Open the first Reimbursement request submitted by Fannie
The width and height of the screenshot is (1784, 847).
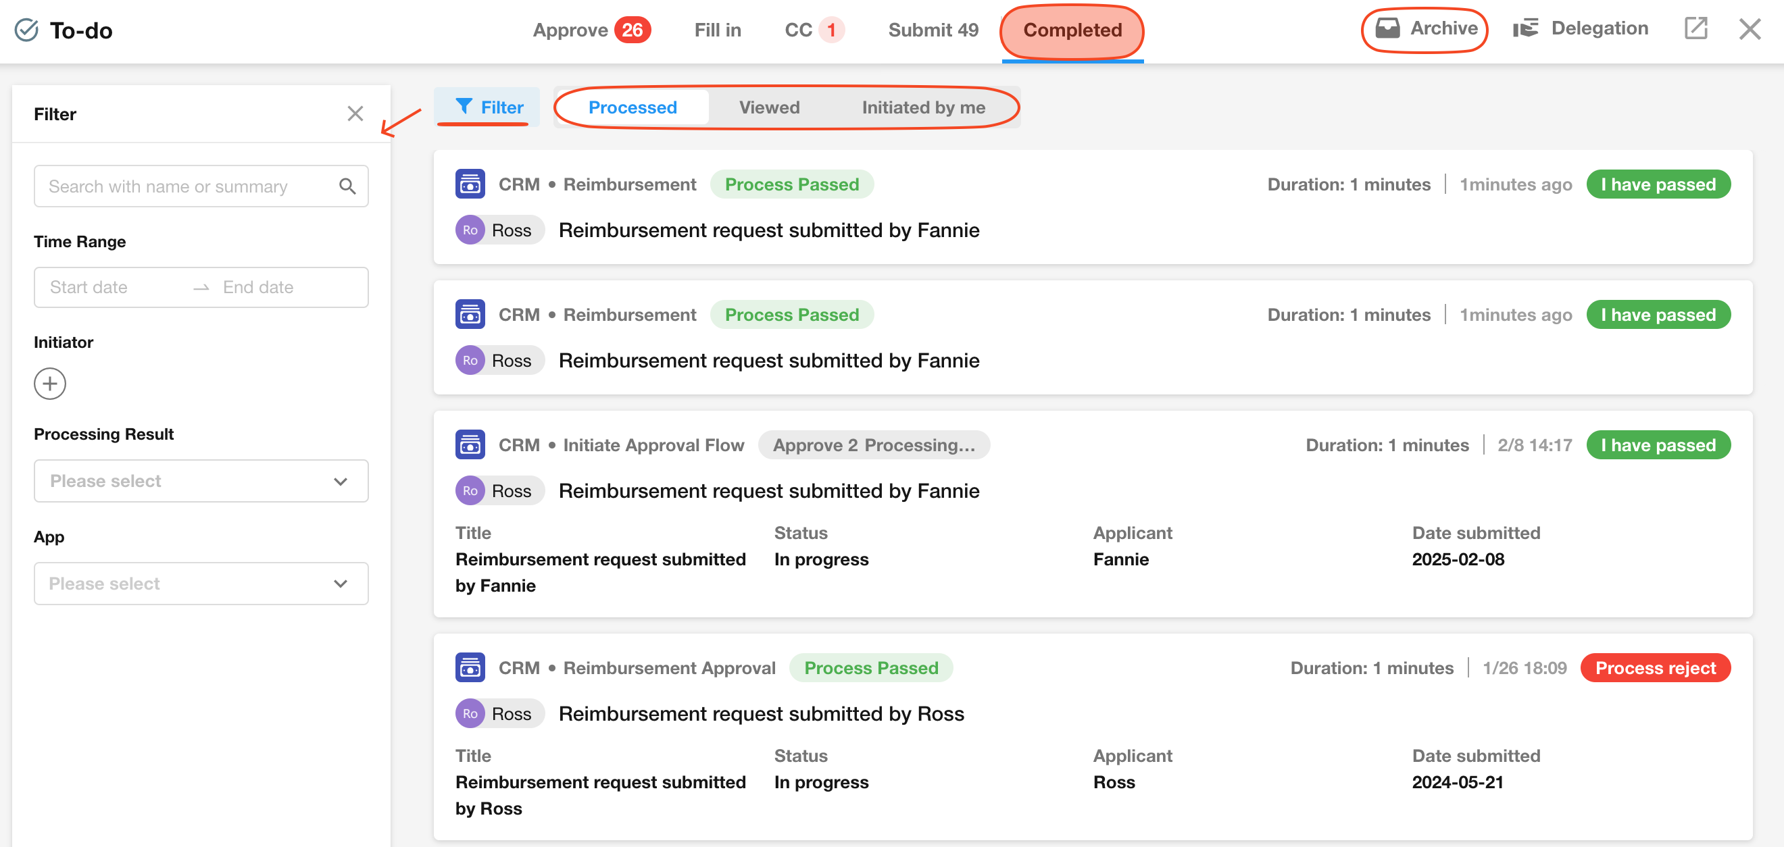click(769, 230)
